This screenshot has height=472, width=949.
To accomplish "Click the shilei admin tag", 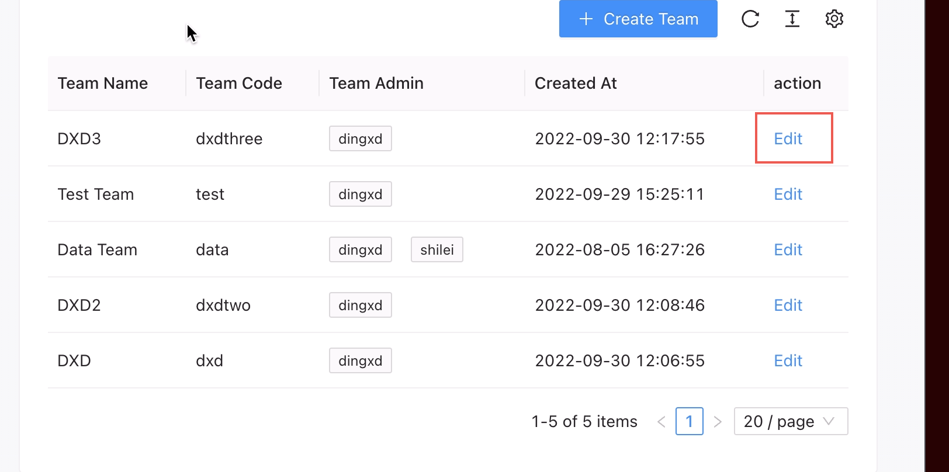I will point(437,250).
